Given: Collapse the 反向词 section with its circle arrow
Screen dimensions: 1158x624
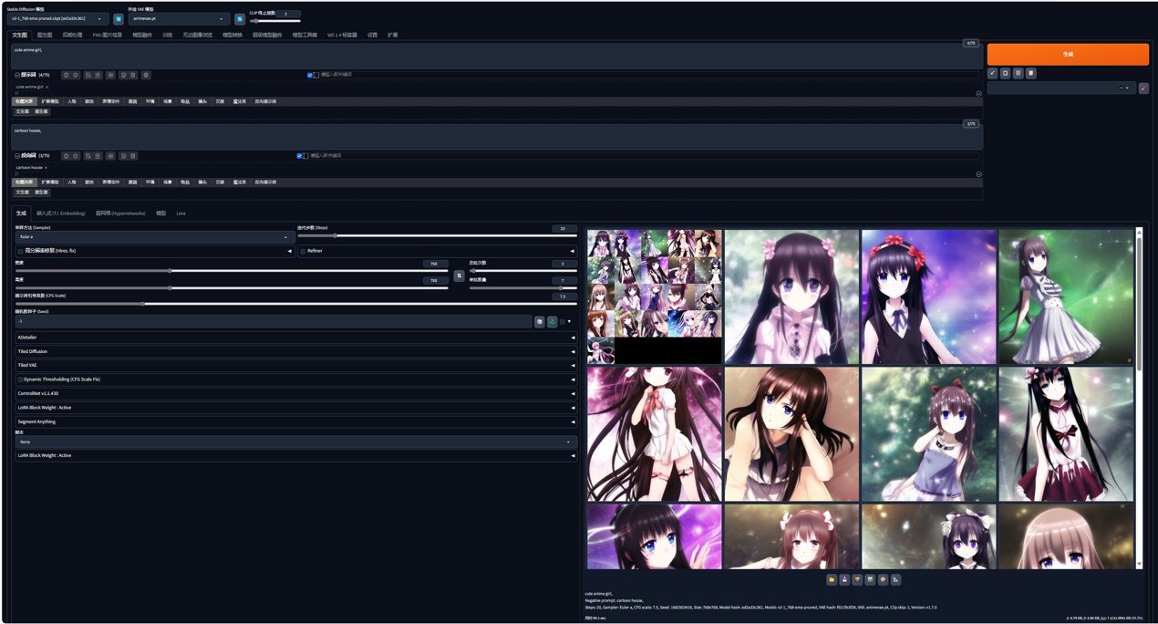Looking at the screenshot, I should [x=17, y=156].
